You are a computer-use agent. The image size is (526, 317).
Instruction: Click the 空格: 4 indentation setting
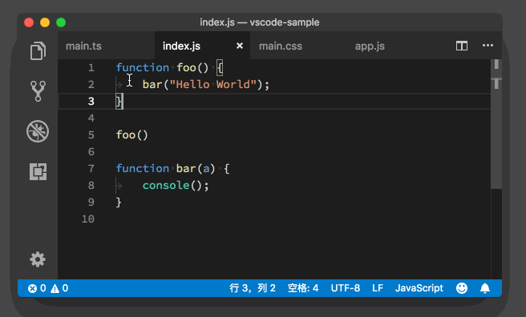pyautogui.click(x=303, y=288)
